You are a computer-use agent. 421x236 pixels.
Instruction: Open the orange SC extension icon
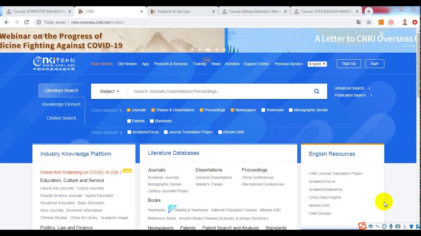[x=381, y=22]
